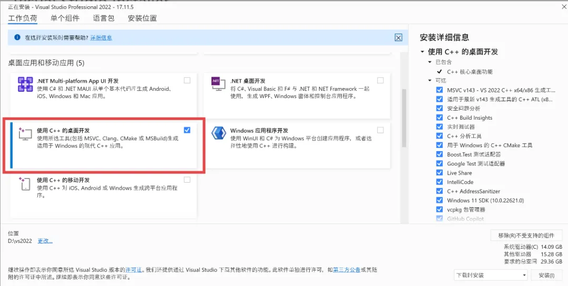This screenshot has height=286, width=568.
Task: Switch to the 单个组件 tab
Action: pos(65,18)
